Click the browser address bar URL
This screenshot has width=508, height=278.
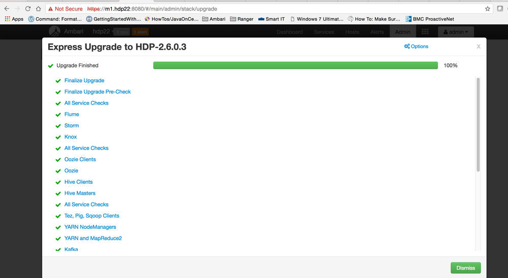(152, 9)
